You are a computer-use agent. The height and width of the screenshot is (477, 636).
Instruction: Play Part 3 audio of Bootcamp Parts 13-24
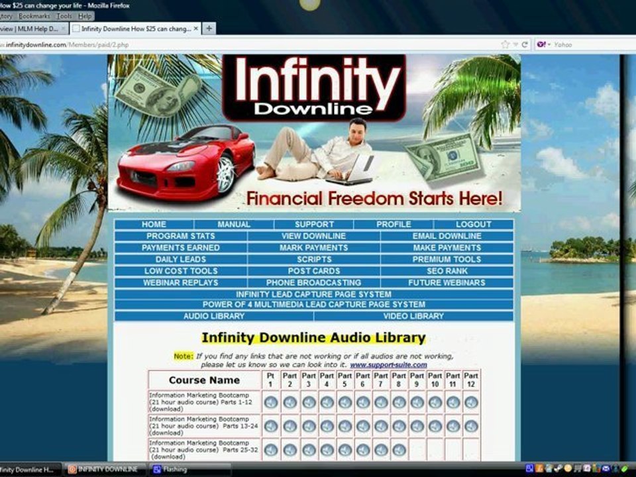click(x=309, y=426)
